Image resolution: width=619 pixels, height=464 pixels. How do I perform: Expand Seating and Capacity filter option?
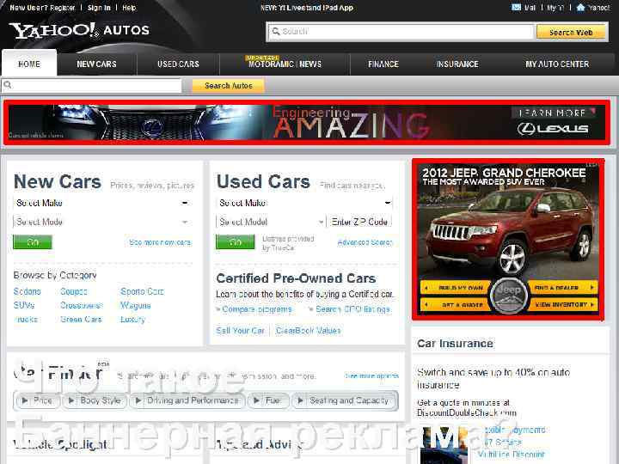(343, 400)
